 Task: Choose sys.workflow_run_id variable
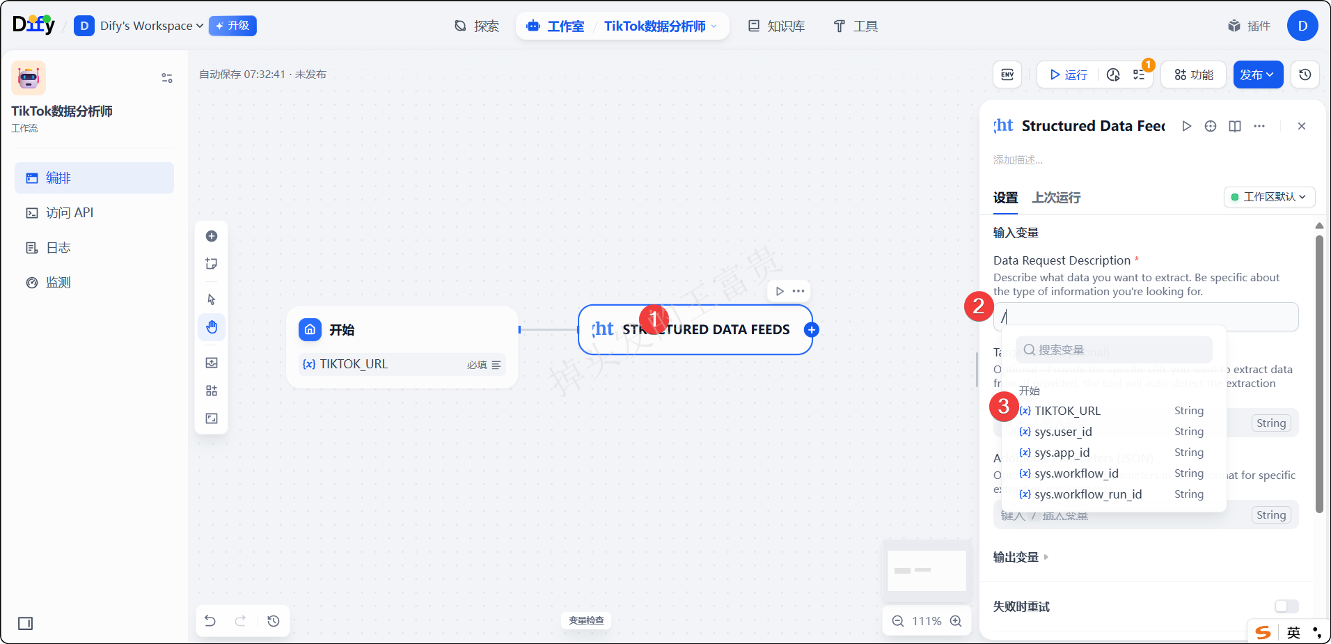[1112, 494]
